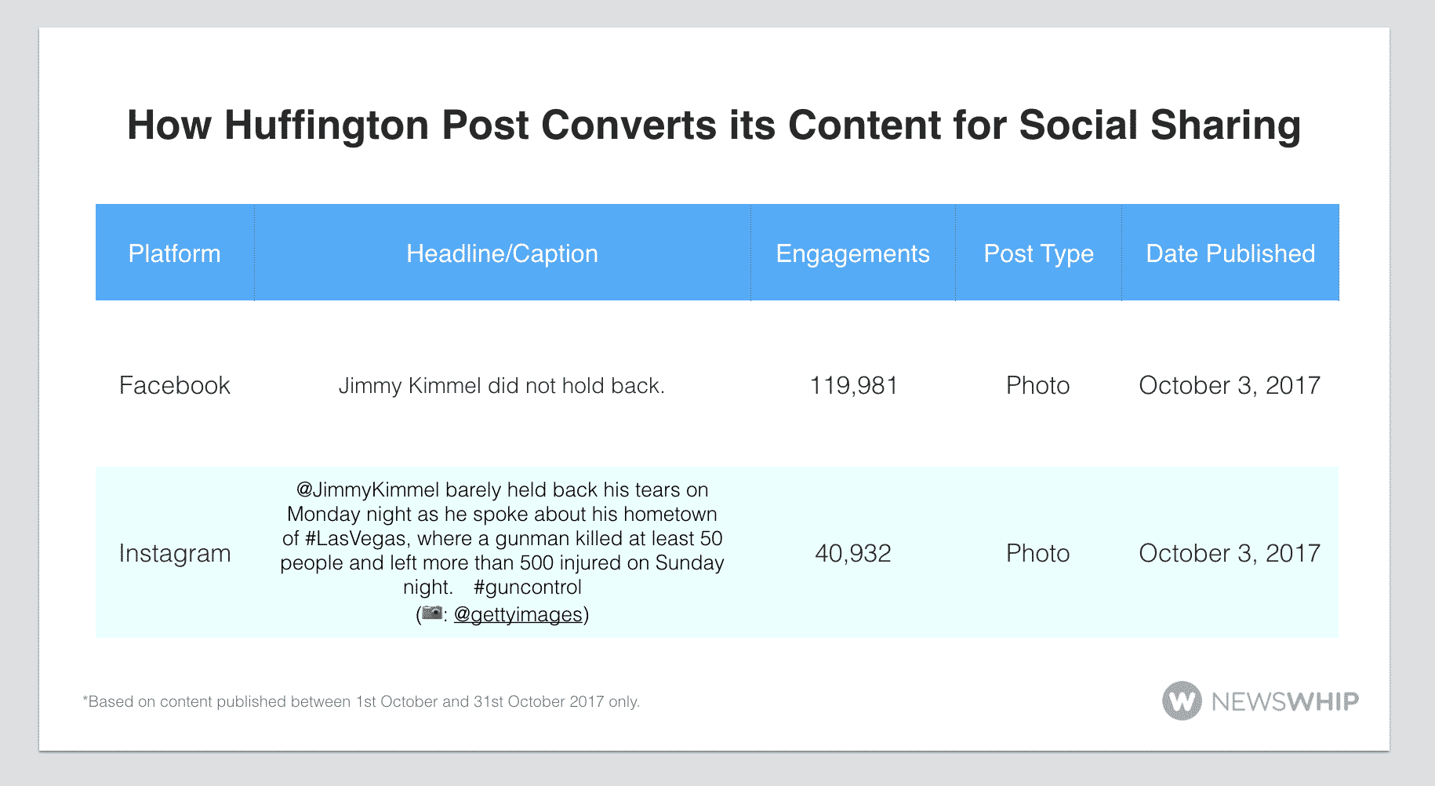
Task: Click the footnote about October 2017 content
Action: pos(361,701)
